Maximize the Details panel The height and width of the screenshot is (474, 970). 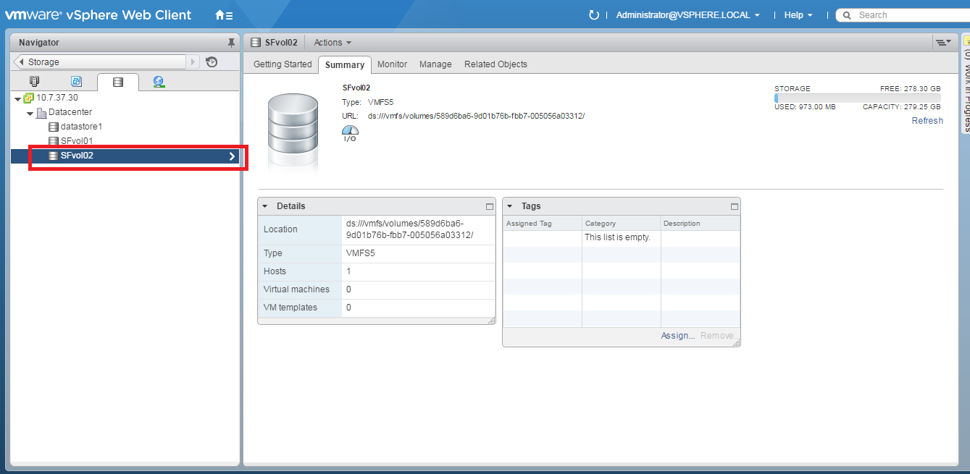pos(489,206)
